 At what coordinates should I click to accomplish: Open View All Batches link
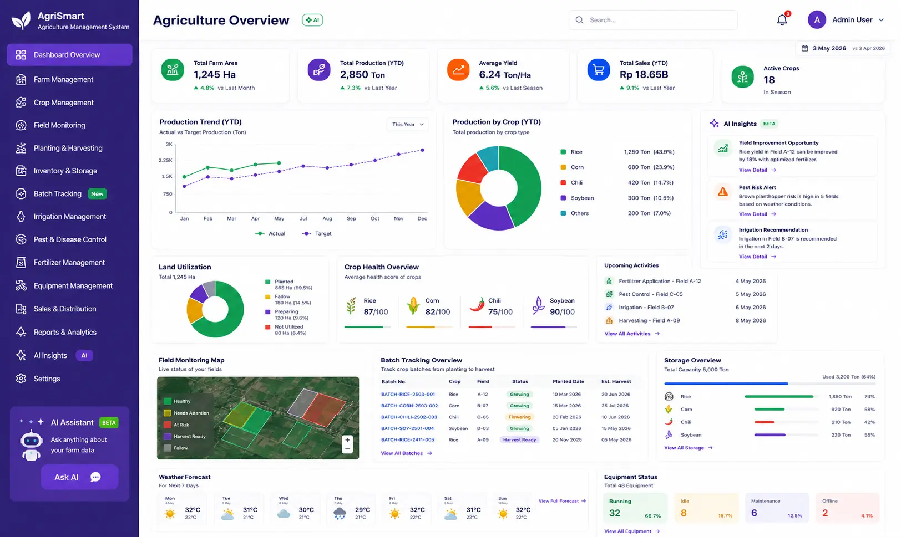(406, 453)
